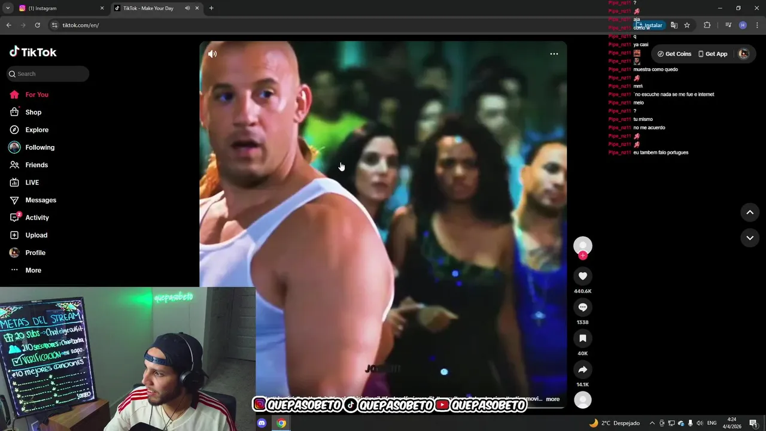Navigate back in the browser

pyautogui.click(x=8, y=25)
